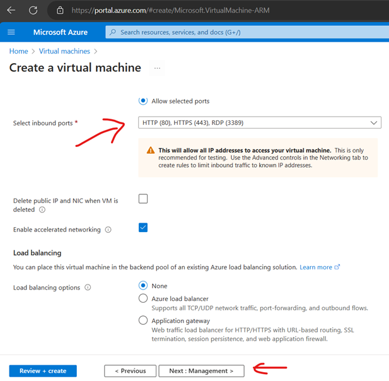Screen dimensions: 389x381
Task: Go to Home in breadcrumb
Action: [x=18, y=51]
